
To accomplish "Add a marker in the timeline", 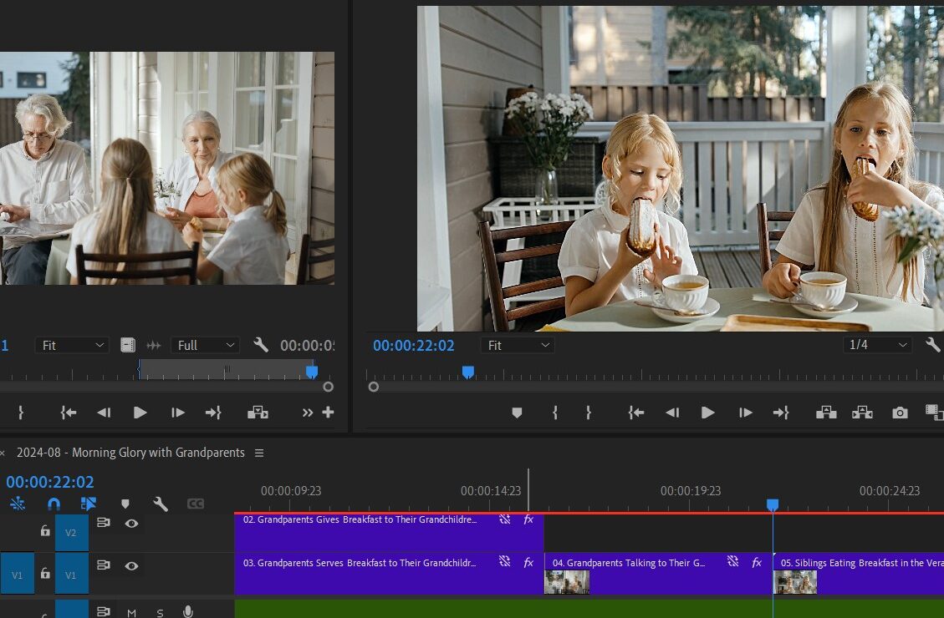I will (125, 504).
